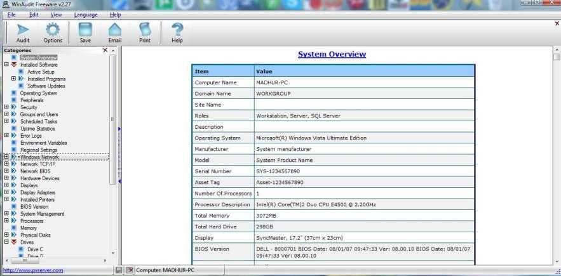
Task: Close the toolbar pane X button
Action: 557,23
